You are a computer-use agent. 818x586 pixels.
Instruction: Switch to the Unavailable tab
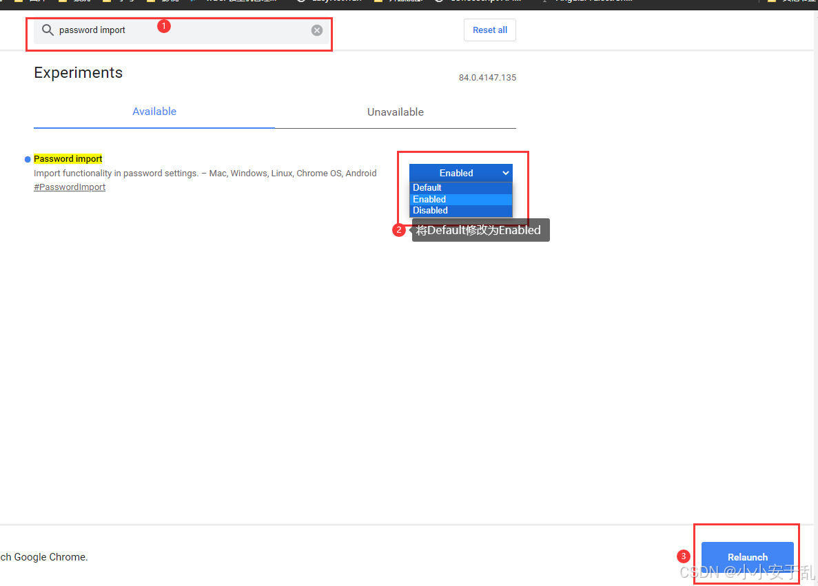[396, 112]
